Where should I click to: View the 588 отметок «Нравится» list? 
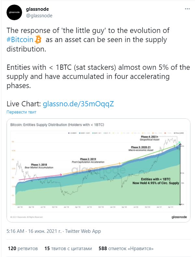pyautogui.click(x=126, y=249)
